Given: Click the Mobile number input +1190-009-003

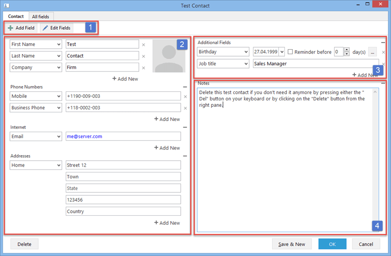Looking at the screenshot, I should click(123, 96).
